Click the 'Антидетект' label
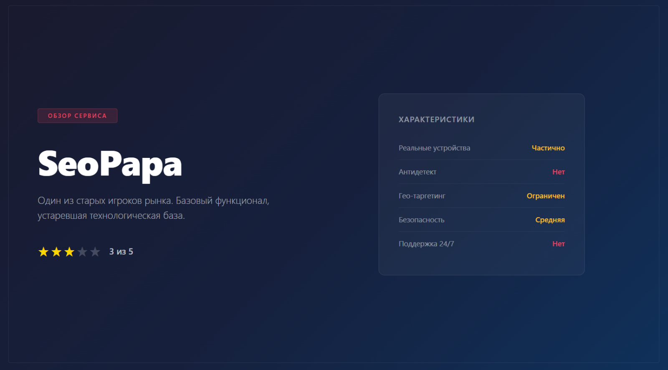Screen dimensions: 668x370 click(x=417, y=172)
